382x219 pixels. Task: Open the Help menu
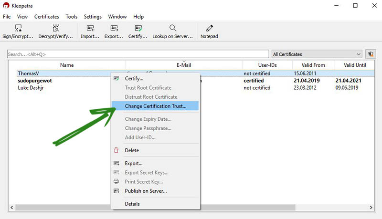[x=138, y=17]
